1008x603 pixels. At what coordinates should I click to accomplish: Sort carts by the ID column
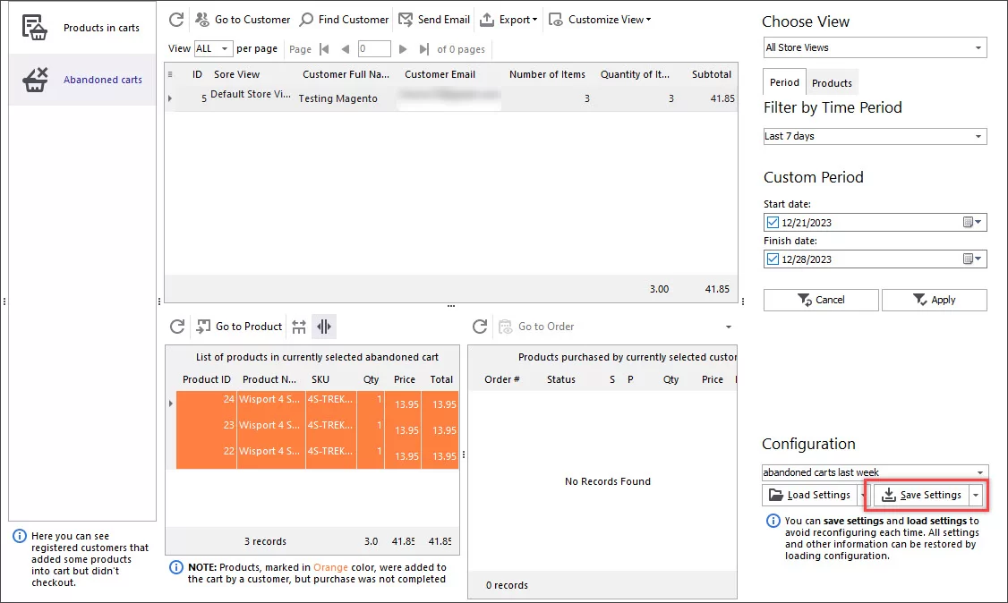point(197,74)
